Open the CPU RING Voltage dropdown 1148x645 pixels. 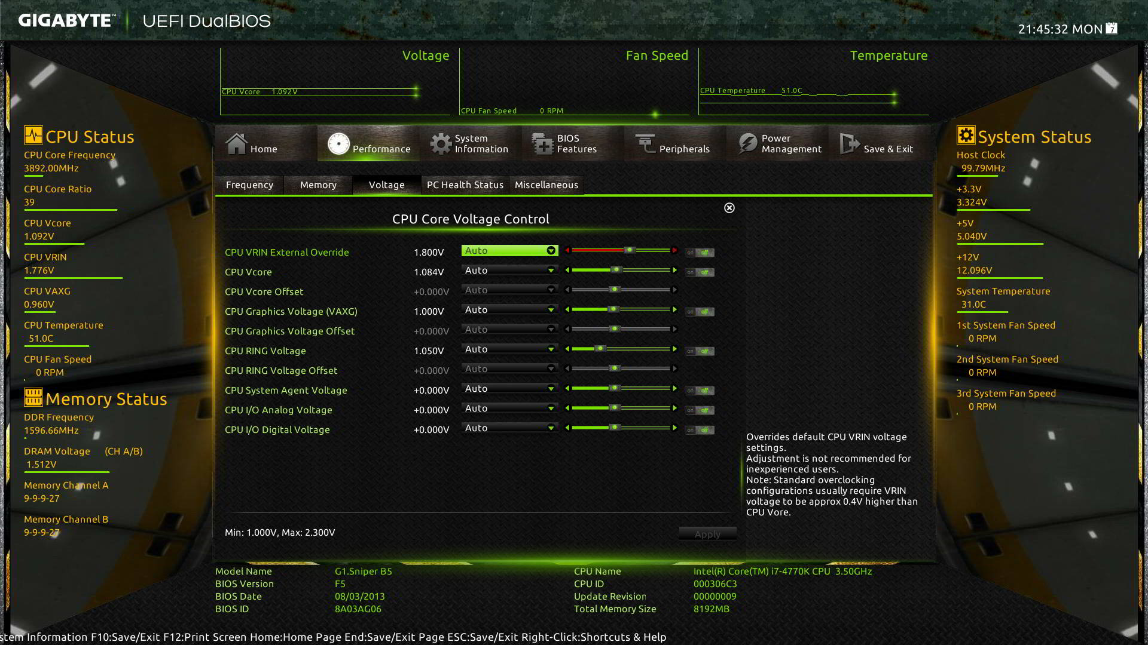(x=509, y=349)
